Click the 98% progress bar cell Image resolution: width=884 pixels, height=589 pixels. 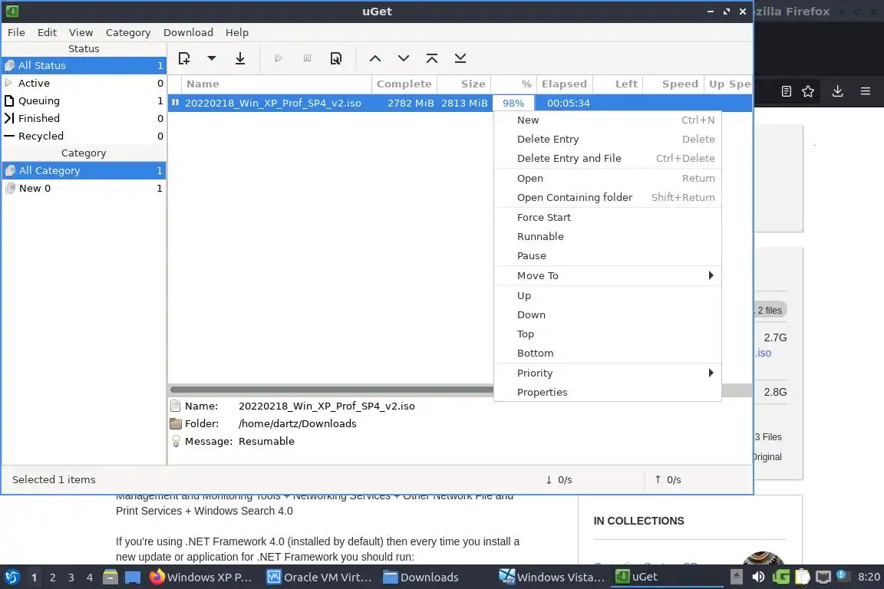pyautogui.click(x=513, y=103)
